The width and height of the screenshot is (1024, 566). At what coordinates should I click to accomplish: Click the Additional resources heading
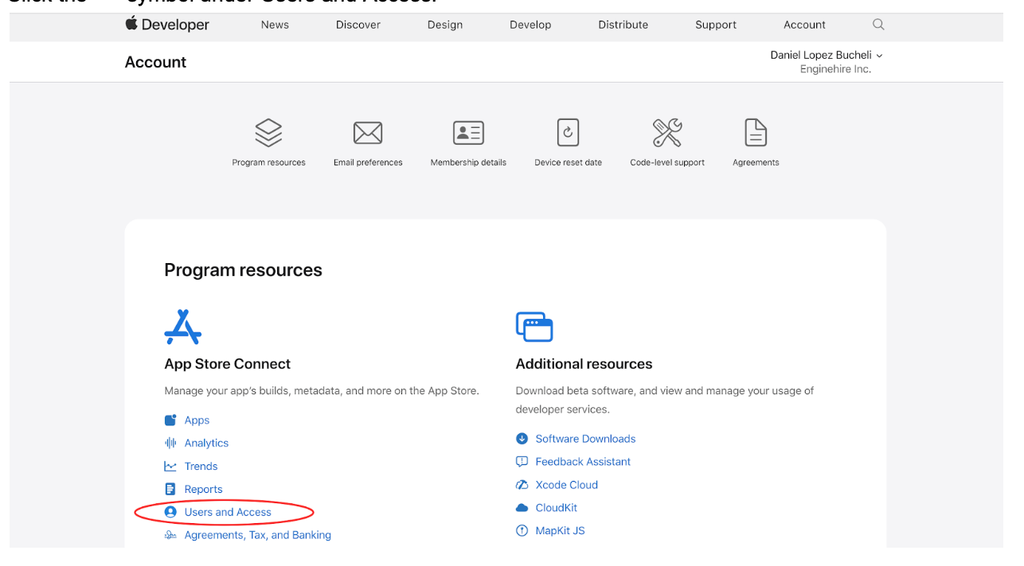pyautogui.click(x=584, y=364)
